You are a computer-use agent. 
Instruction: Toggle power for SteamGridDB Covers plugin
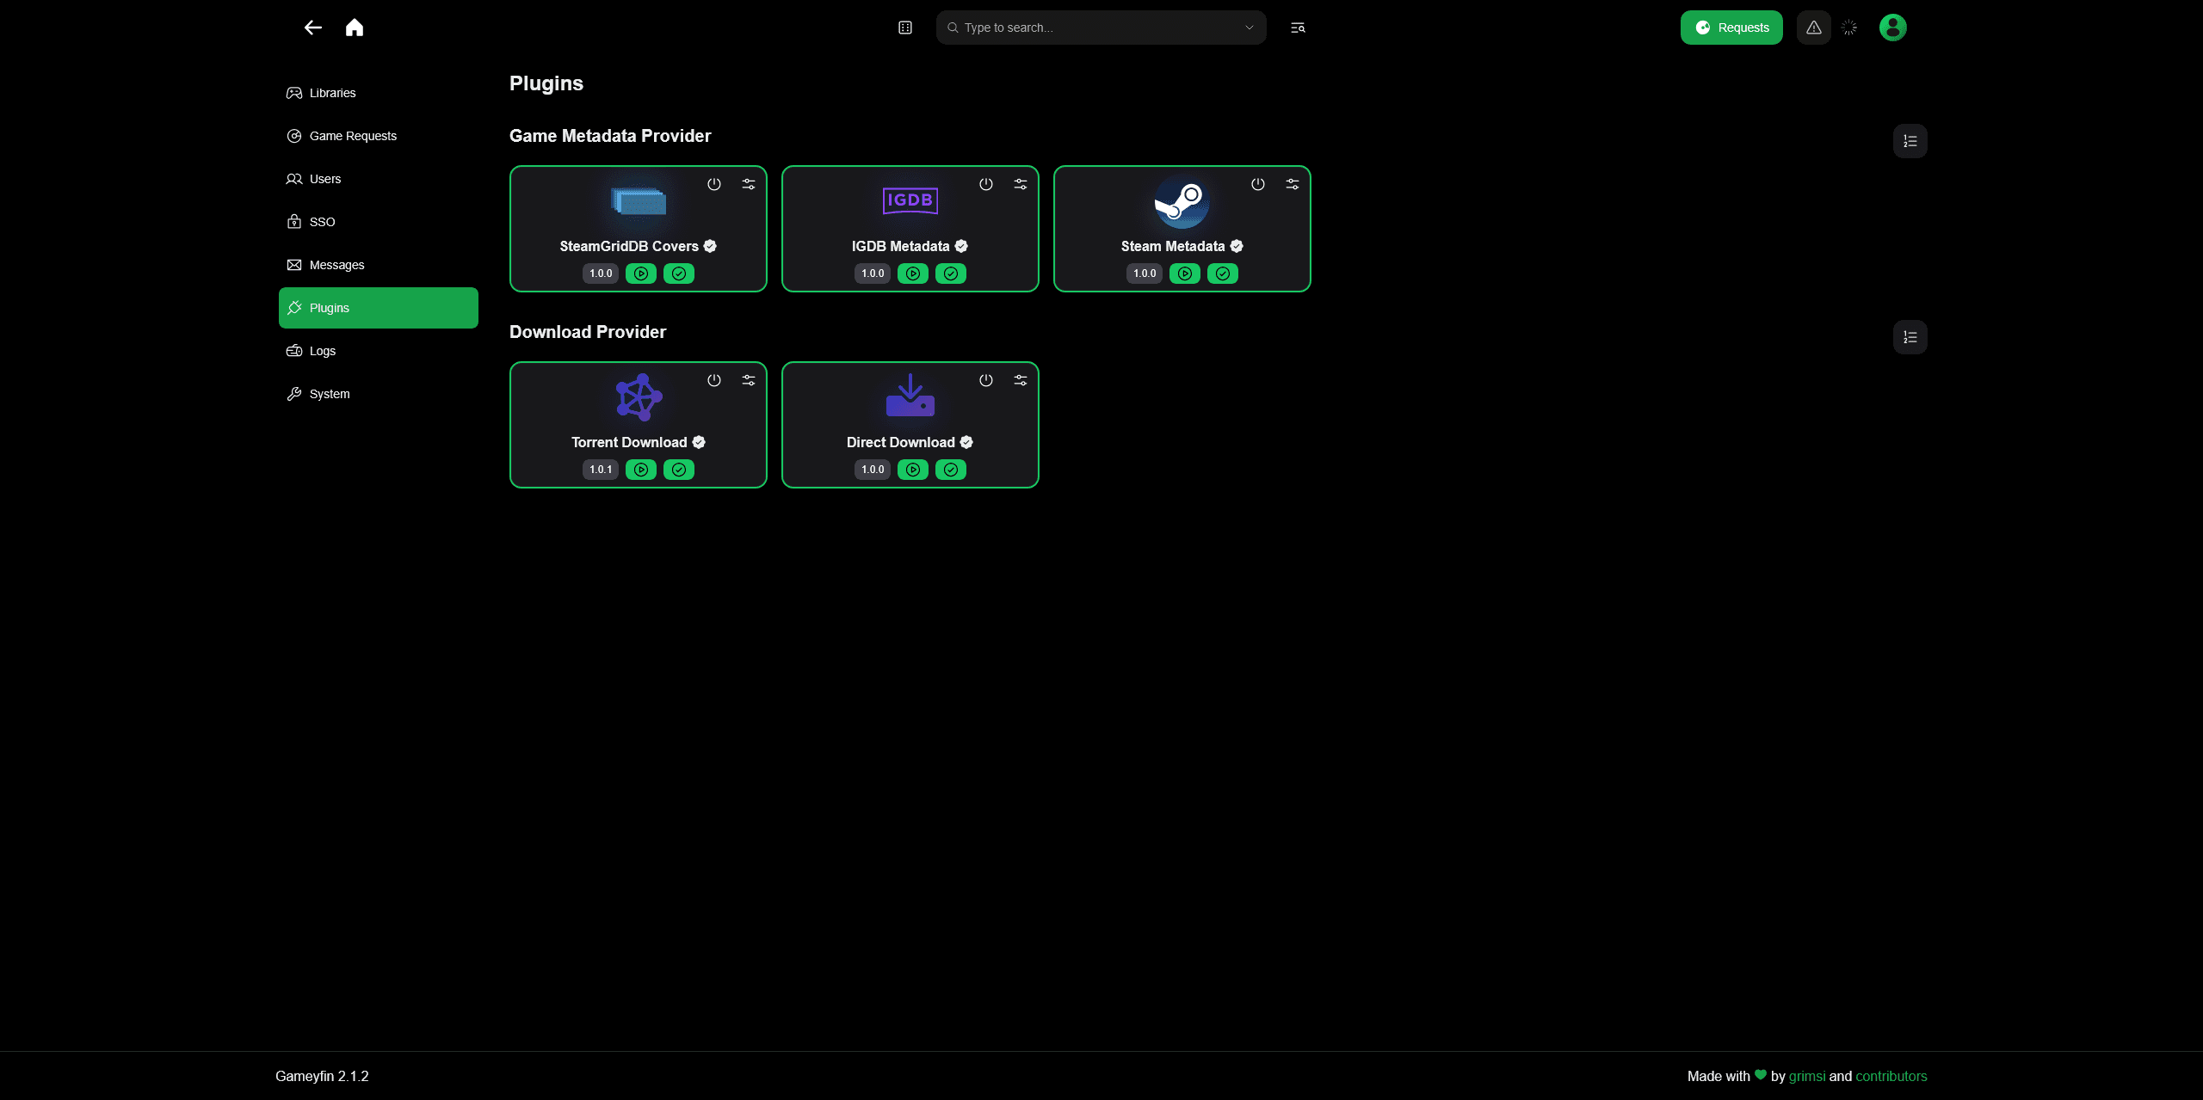click(714, 184)
